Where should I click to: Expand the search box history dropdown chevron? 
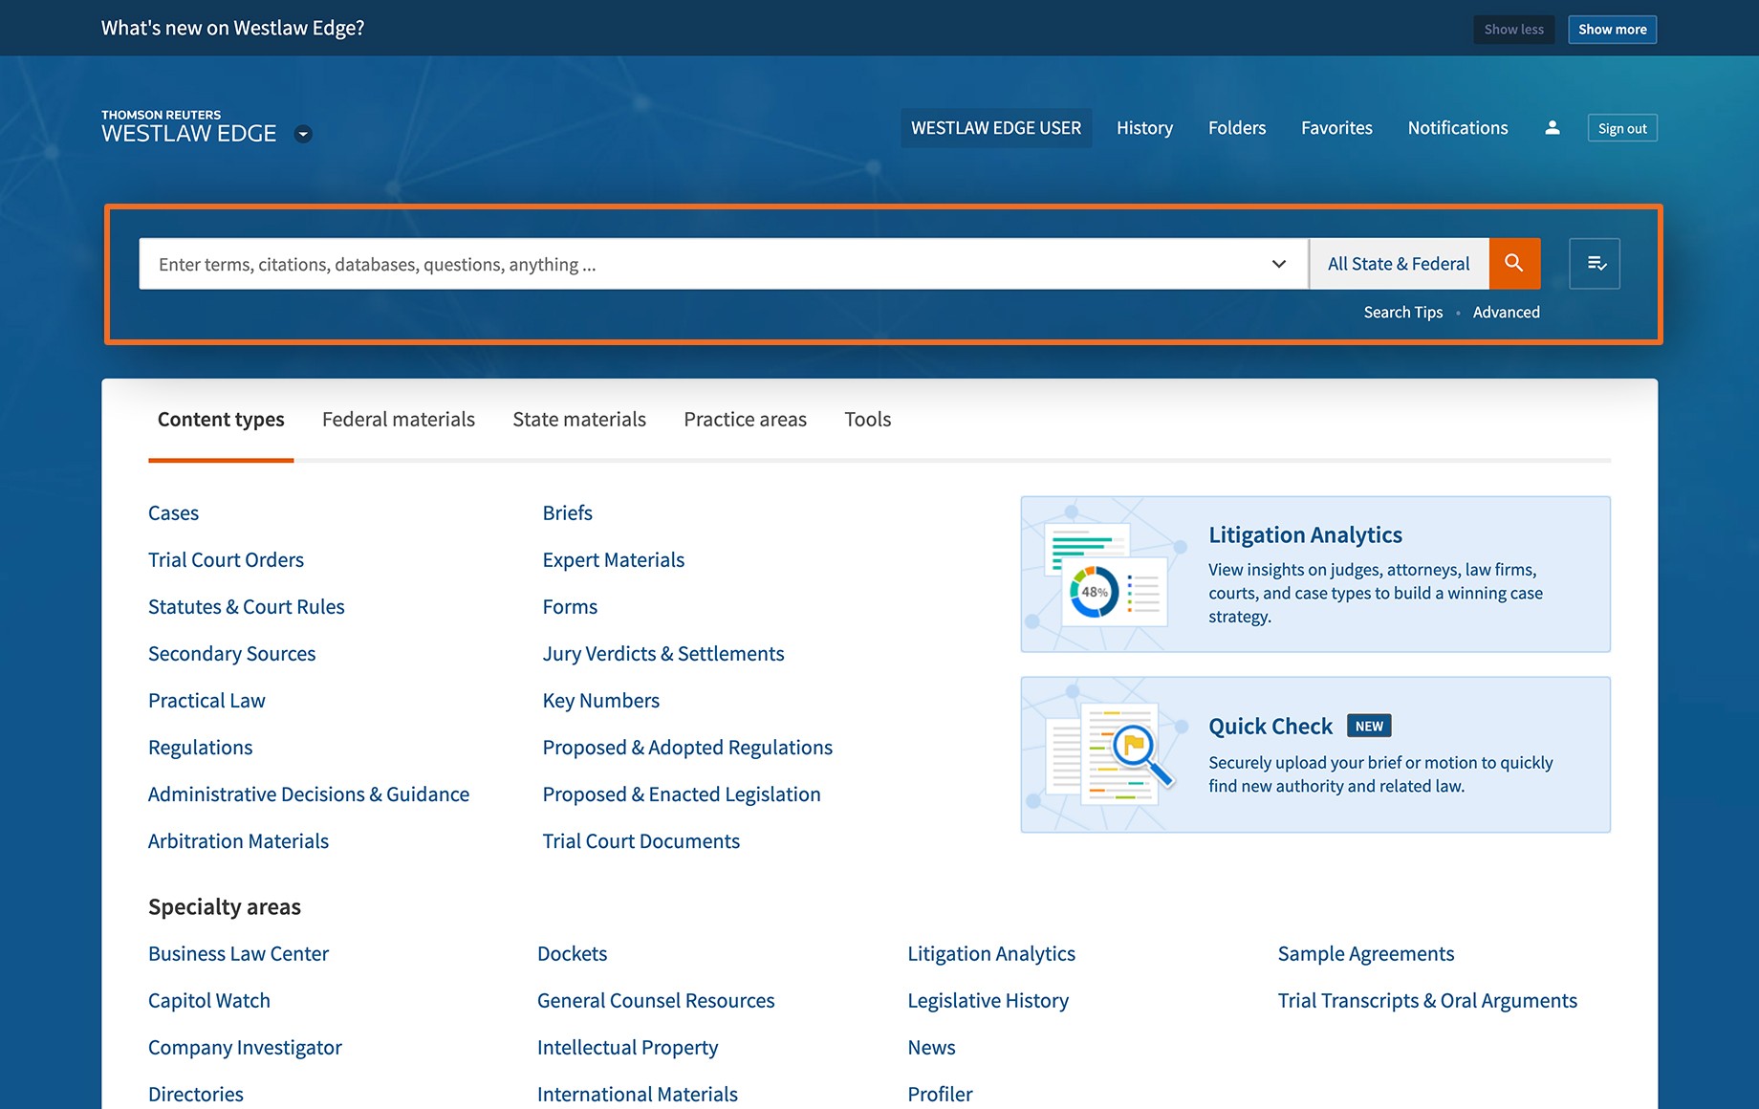click(x=1278, y=264)
